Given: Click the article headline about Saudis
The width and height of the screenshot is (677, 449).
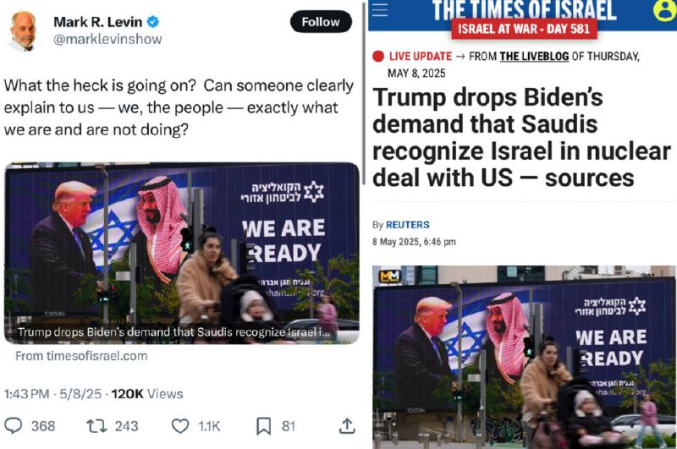Looking at the screenshot, I should tap(521, 137).
